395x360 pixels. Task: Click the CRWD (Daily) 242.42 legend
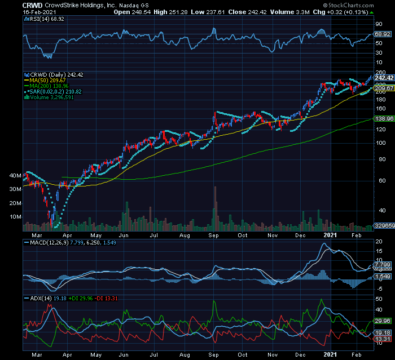pyautogui.click(x=56, y=75)
